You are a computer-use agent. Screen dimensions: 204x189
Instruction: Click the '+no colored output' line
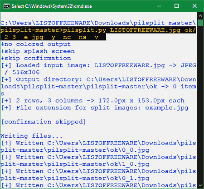click(36, 44)
